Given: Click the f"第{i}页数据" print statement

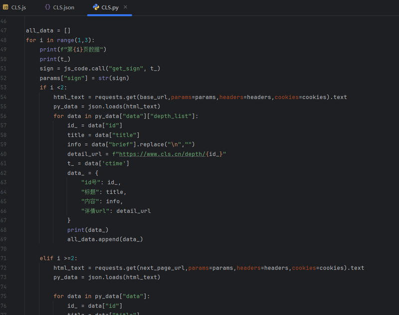Looking at the screenshot, I should coord(73,49).
